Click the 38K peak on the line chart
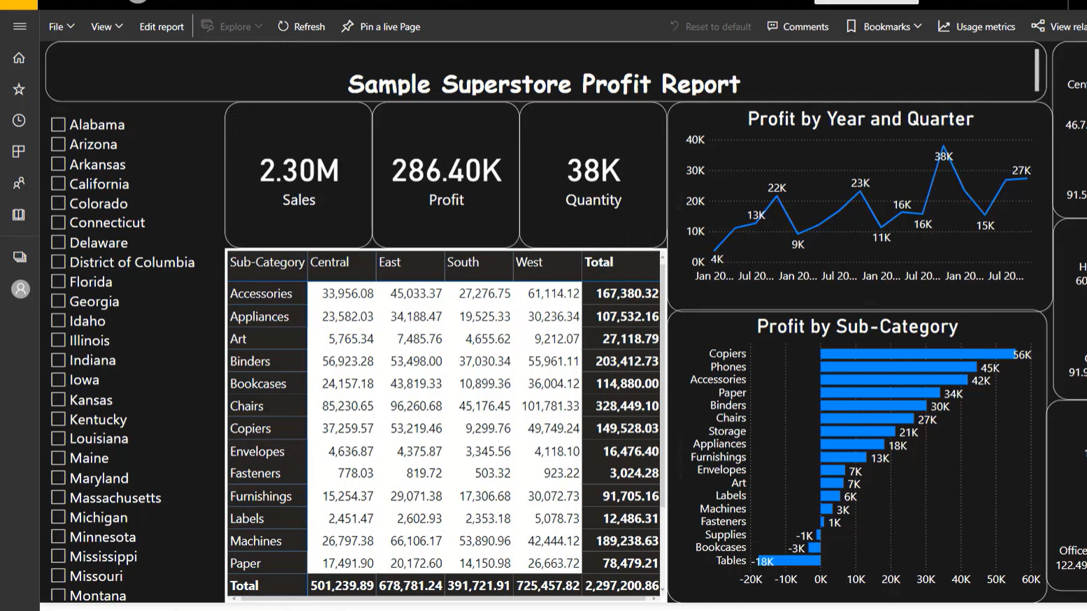 [x=944, y=147]
